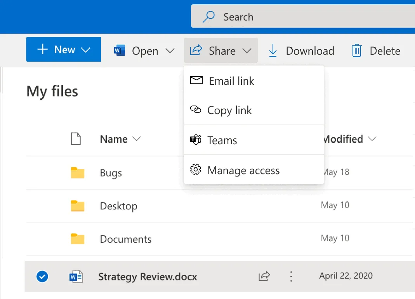This screenshot has width=415, height=299.
Task: Toggle selection of the Documents folder
Action: click(x=42, y=239)
